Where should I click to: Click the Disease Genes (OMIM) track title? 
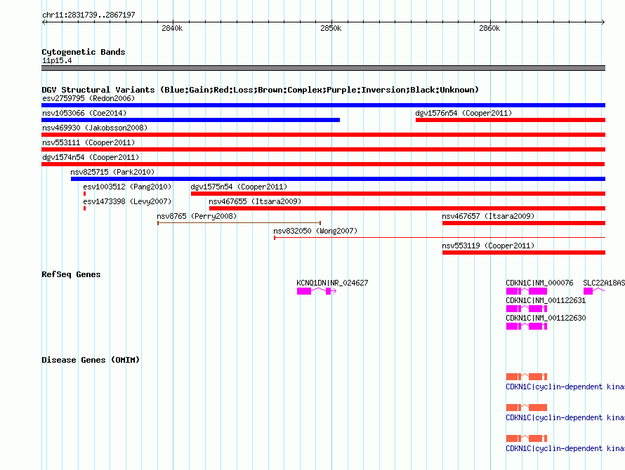(x=91, y=360)
